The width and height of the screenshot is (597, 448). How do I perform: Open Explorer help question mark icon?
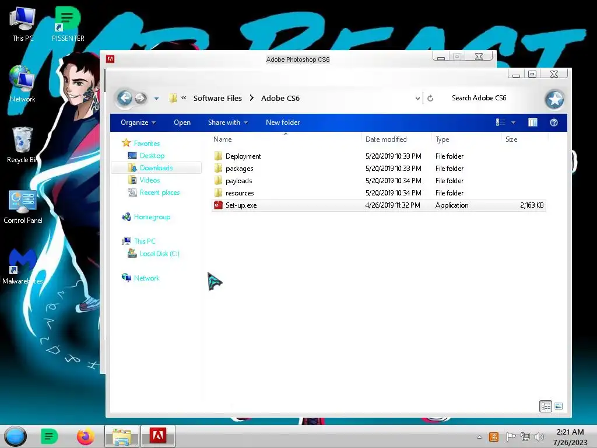point(554,123)
